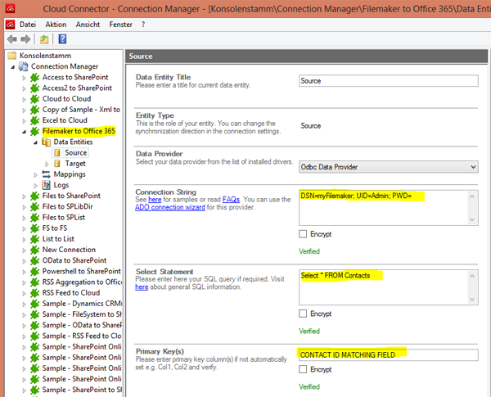Viewport: 491px width, 397px height.
Task: Open the help toolbar icon
Action: (x=63, y=39)
